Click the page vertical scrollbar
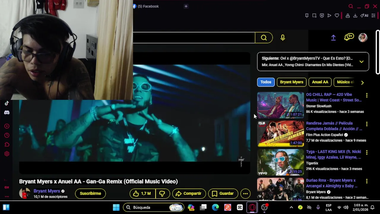380x214 pixels. pyautogui.click(x=378, y=52)
